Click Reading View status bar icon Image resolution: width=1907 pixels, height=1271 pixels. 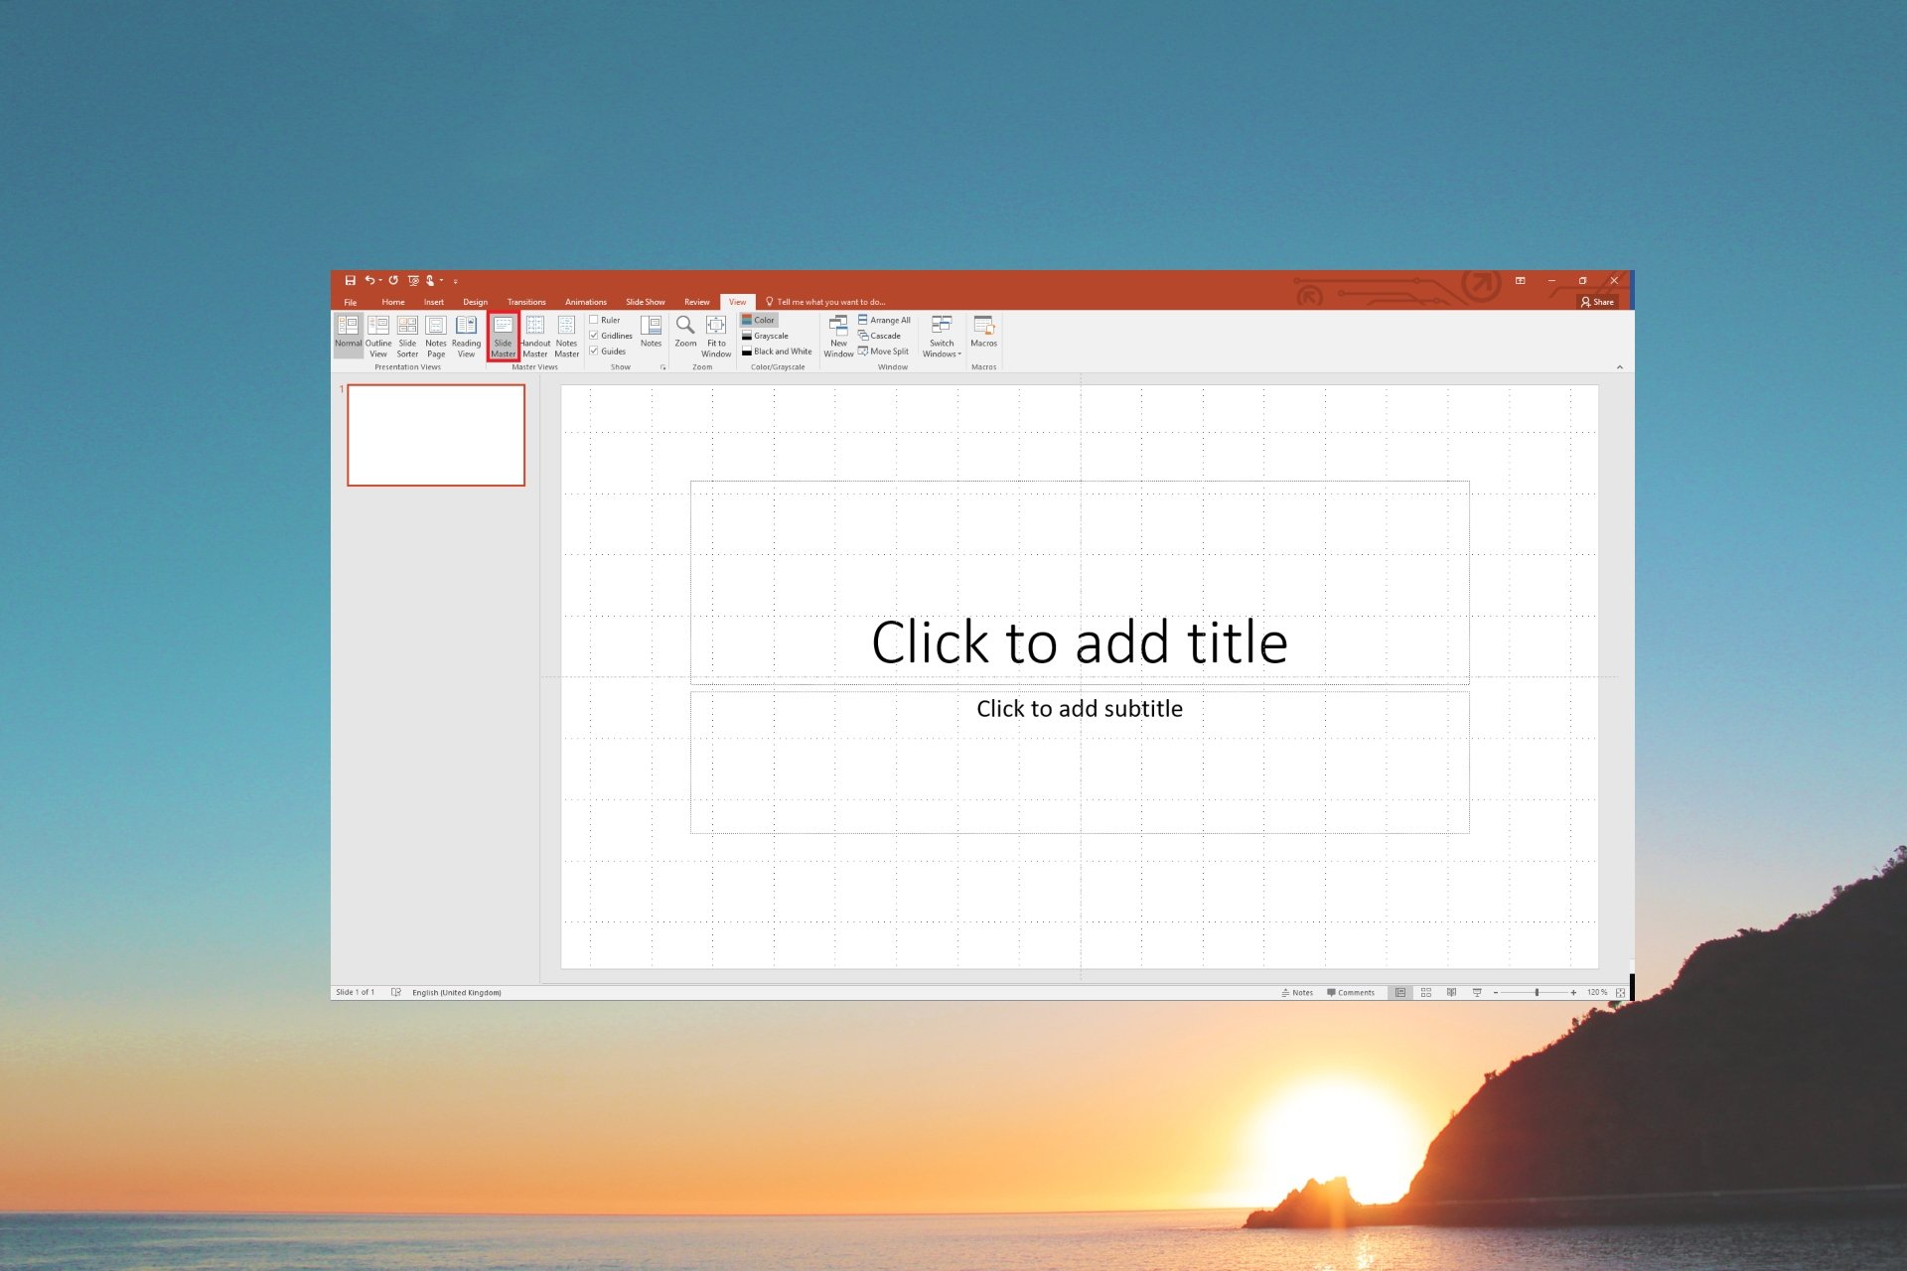click(1452, 992)
